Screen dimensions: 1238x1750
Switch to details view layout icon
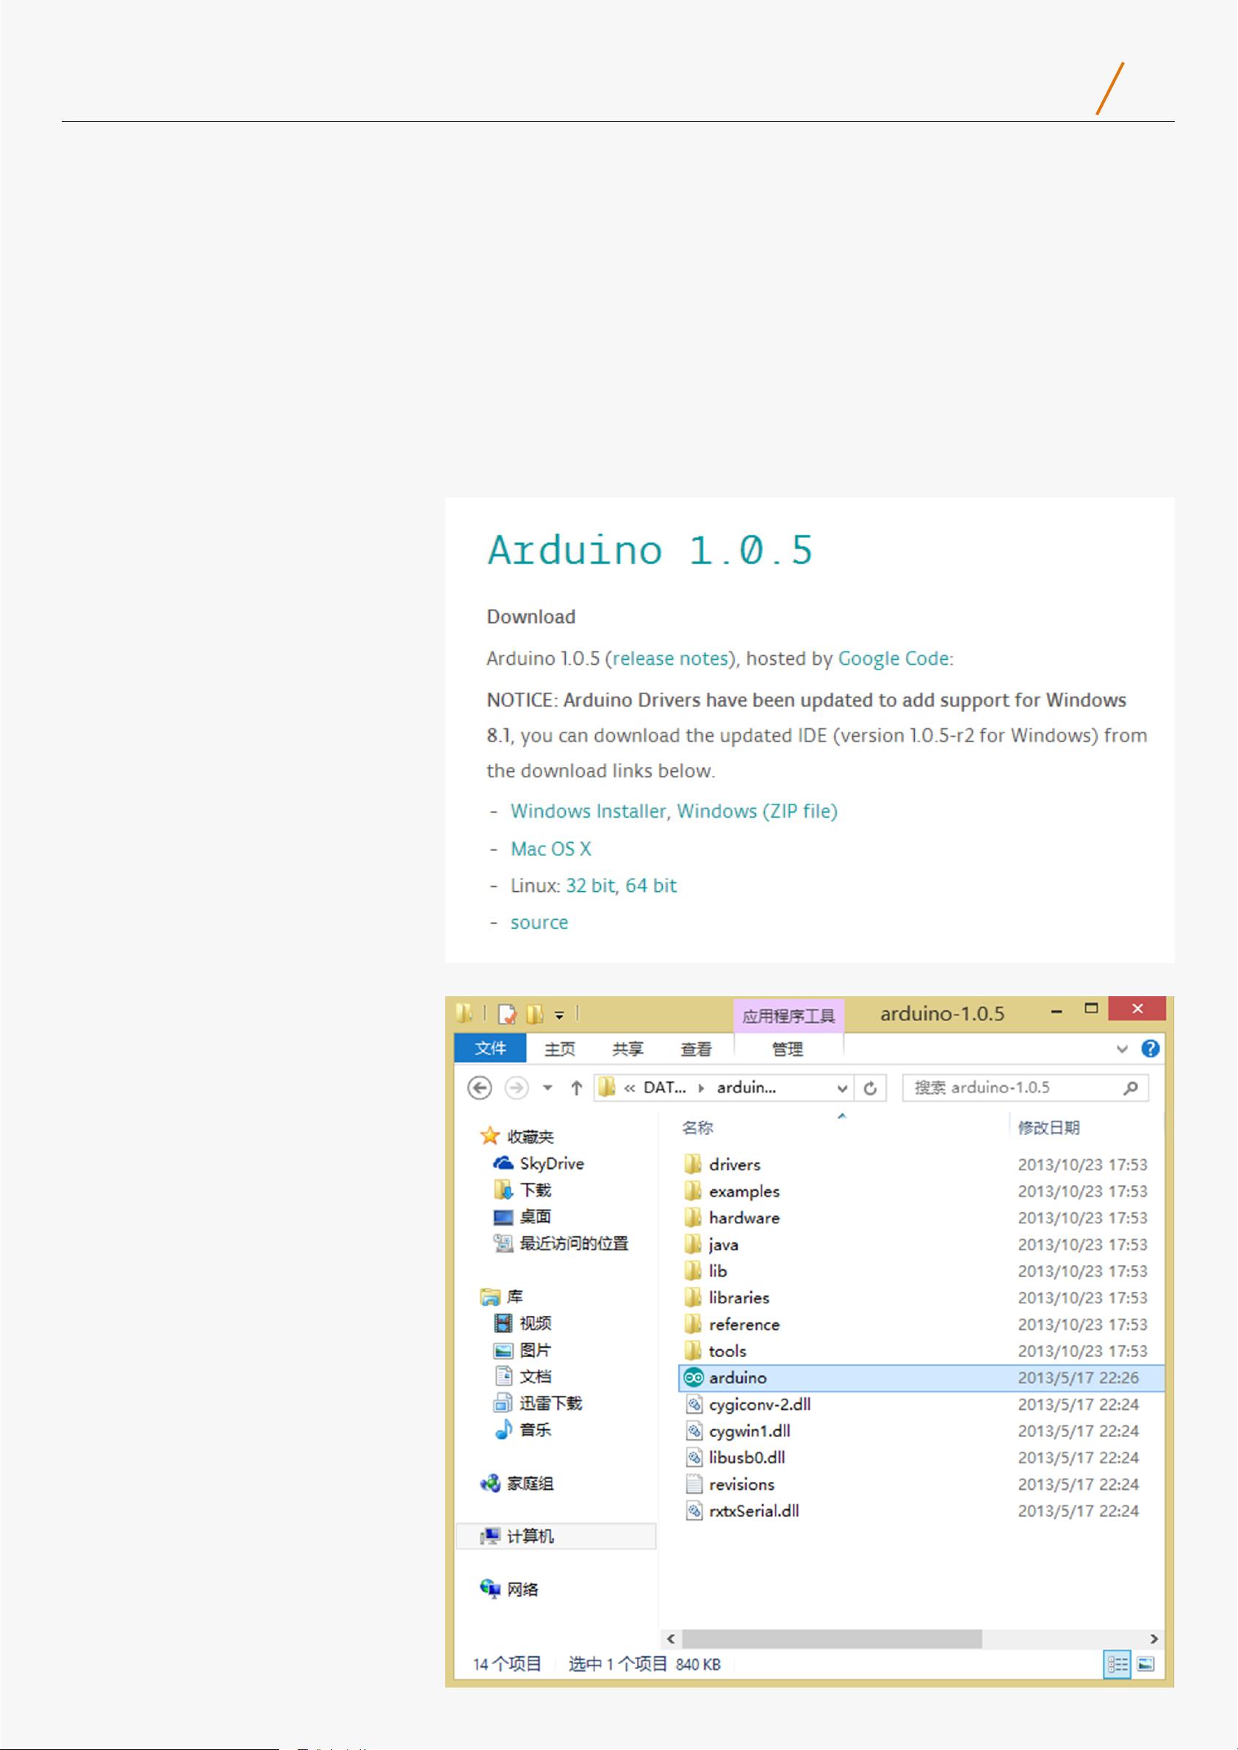[x=1118, y=1664]
